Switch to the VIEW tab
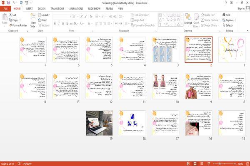Screen dimensions: 250x166 point(121,9)
